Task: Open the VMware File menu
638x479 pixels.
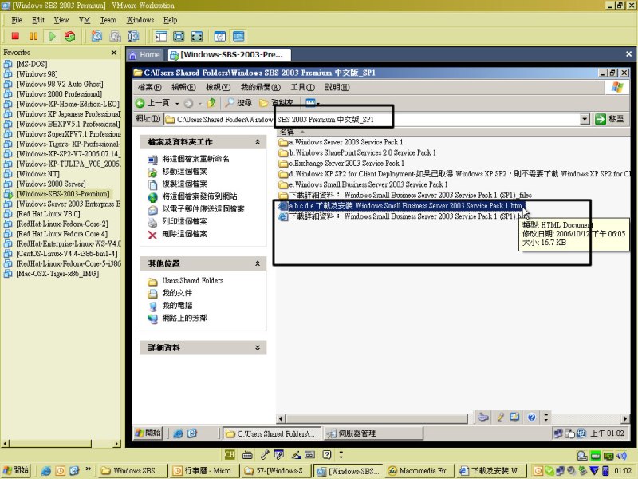Action: [x=17, y=20]
